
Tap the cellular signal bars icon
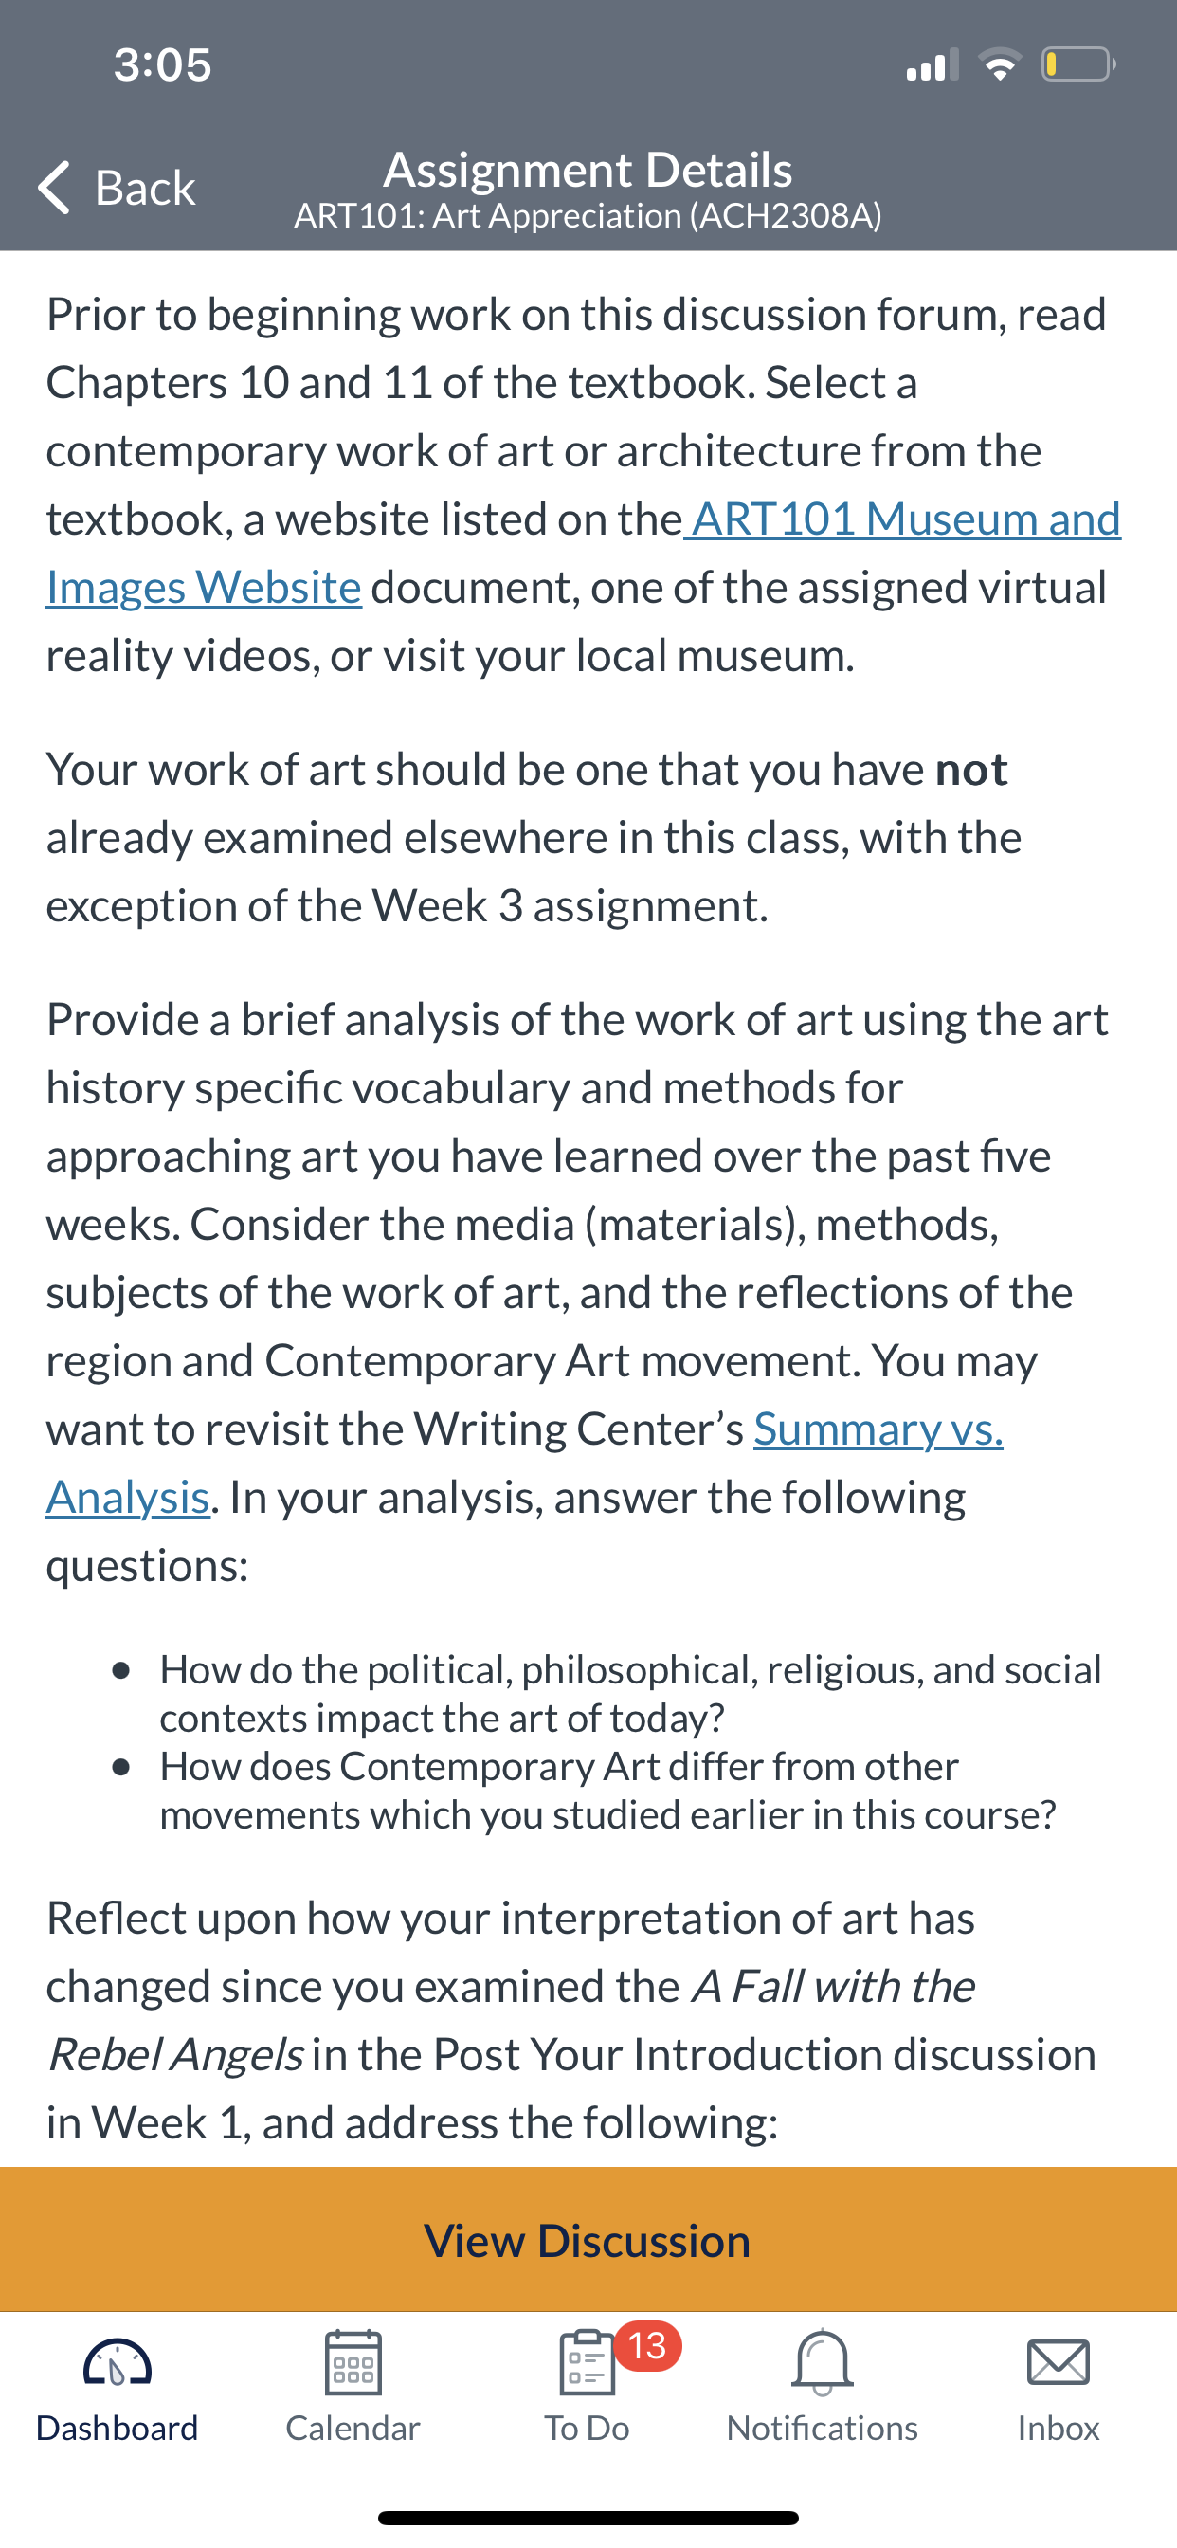pos(933,64)
